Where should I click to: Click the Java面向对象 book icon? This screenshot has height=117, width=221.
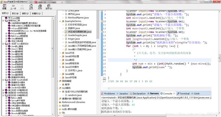click(9, 54)
